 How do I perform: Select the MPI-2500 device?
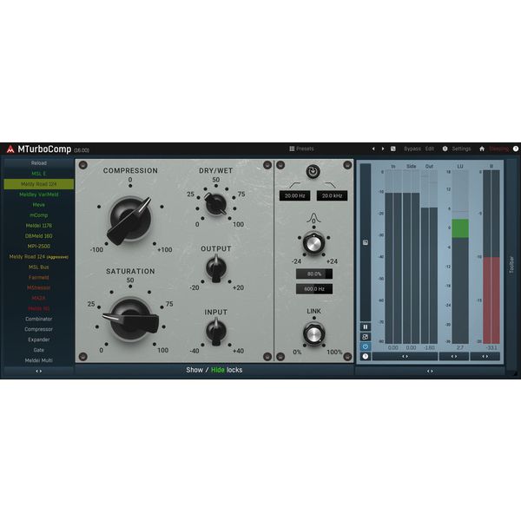click(38, 247)
